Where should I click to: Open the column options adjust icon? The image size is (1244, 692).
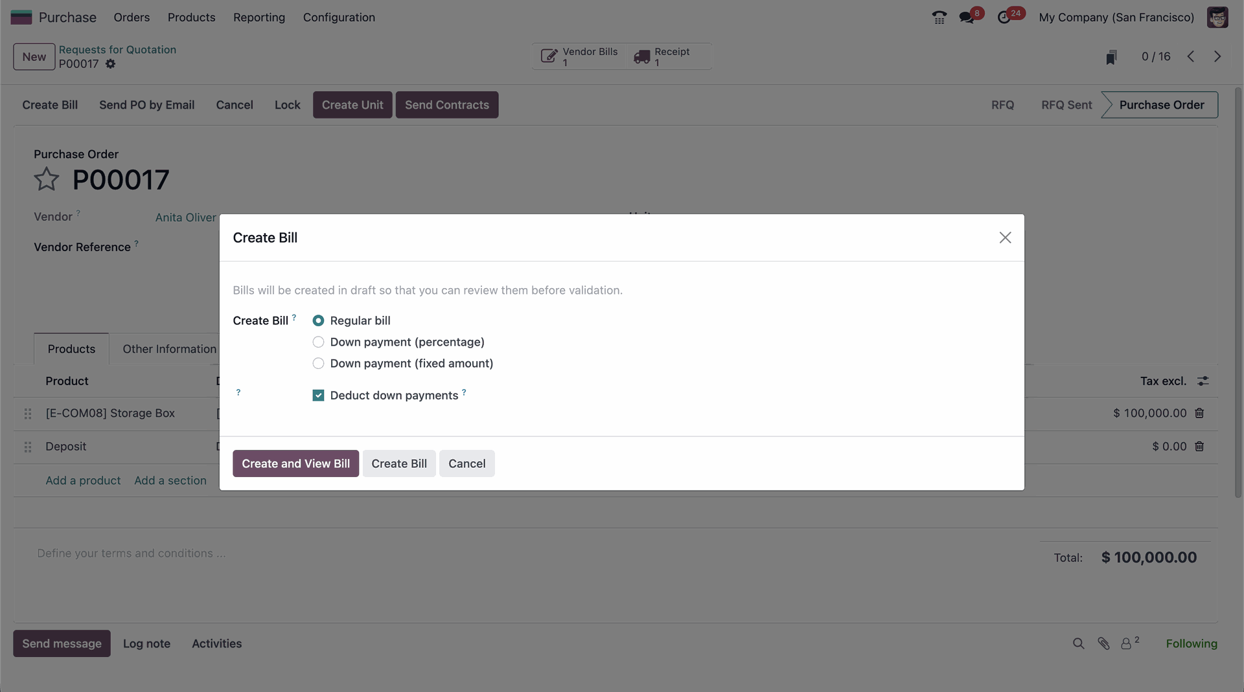(x=1203, y=381)
